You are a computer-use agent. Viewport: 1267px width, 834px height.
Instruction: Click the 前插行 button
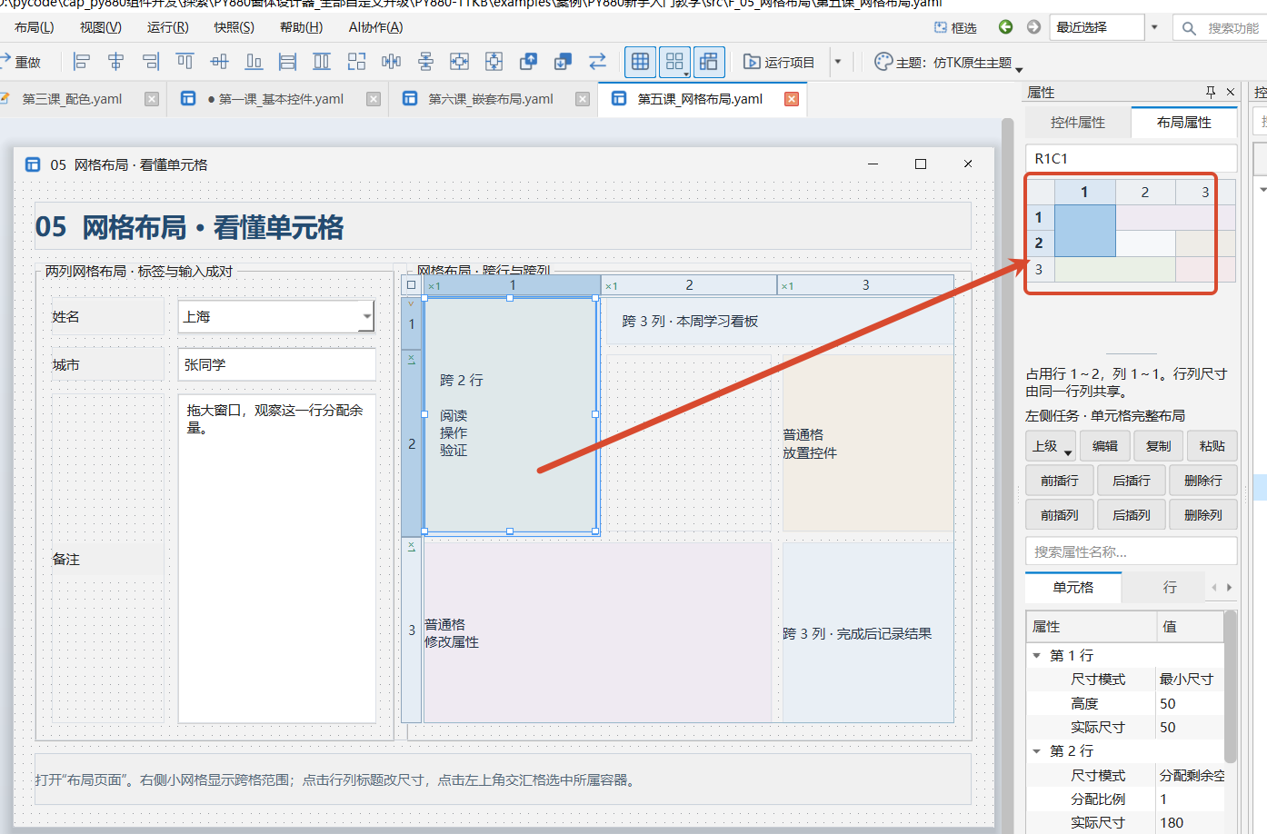click(1060, 481)
